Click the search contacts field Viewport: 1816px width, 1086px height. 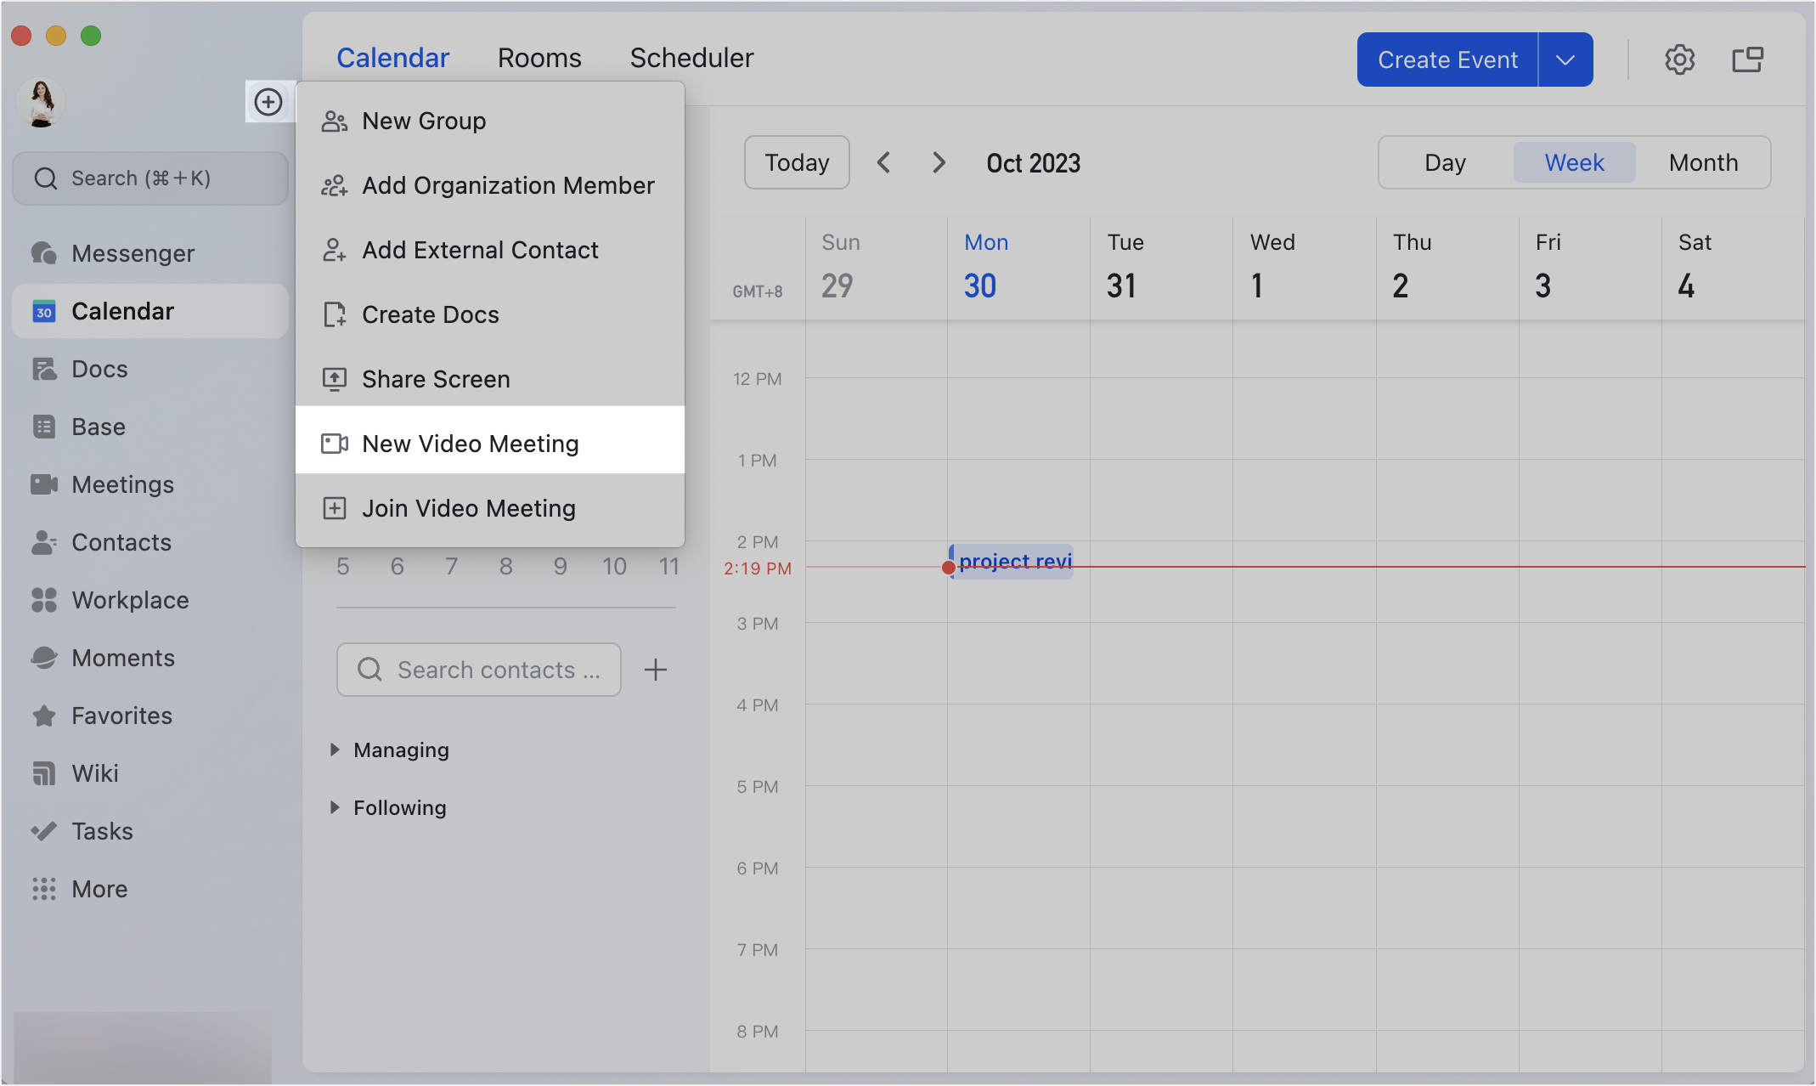[x=478, y=670]
